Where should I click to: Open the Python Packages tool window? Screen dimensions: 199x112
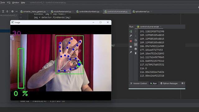tap(169, 83)
